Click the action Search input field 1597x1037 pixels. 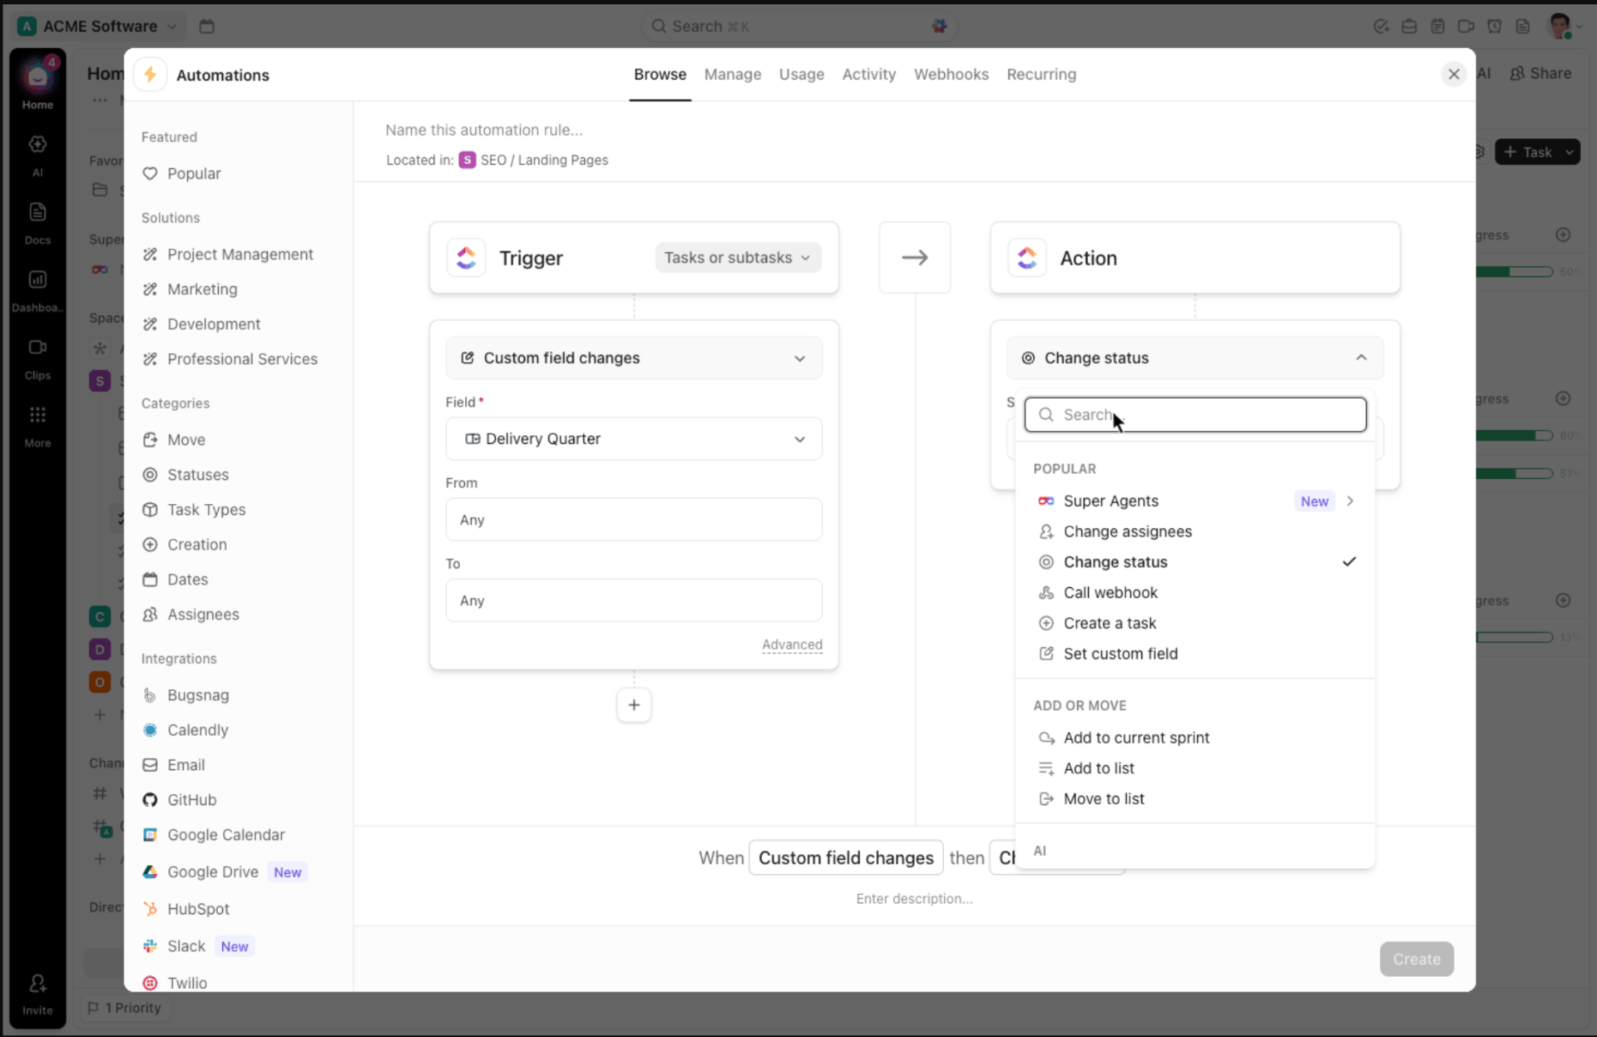1194,415
